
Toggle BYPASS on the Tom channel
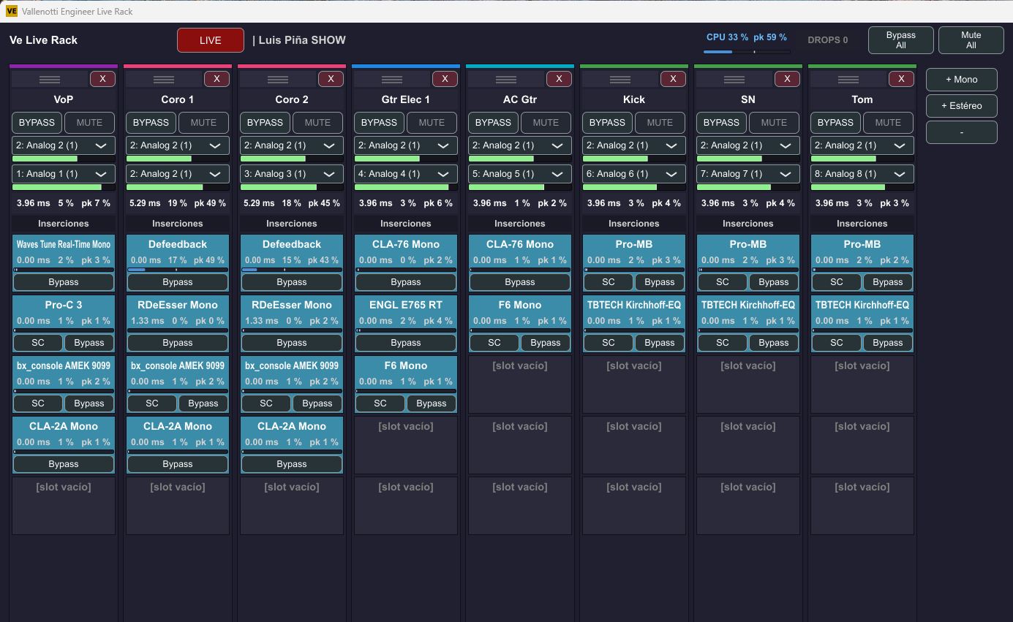(x=835, y=123)
